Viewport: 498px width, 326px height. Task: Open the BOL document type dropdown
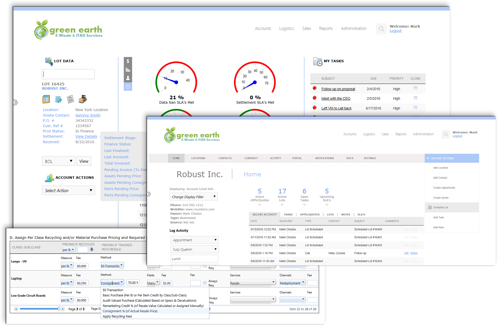tap(59, 161)
